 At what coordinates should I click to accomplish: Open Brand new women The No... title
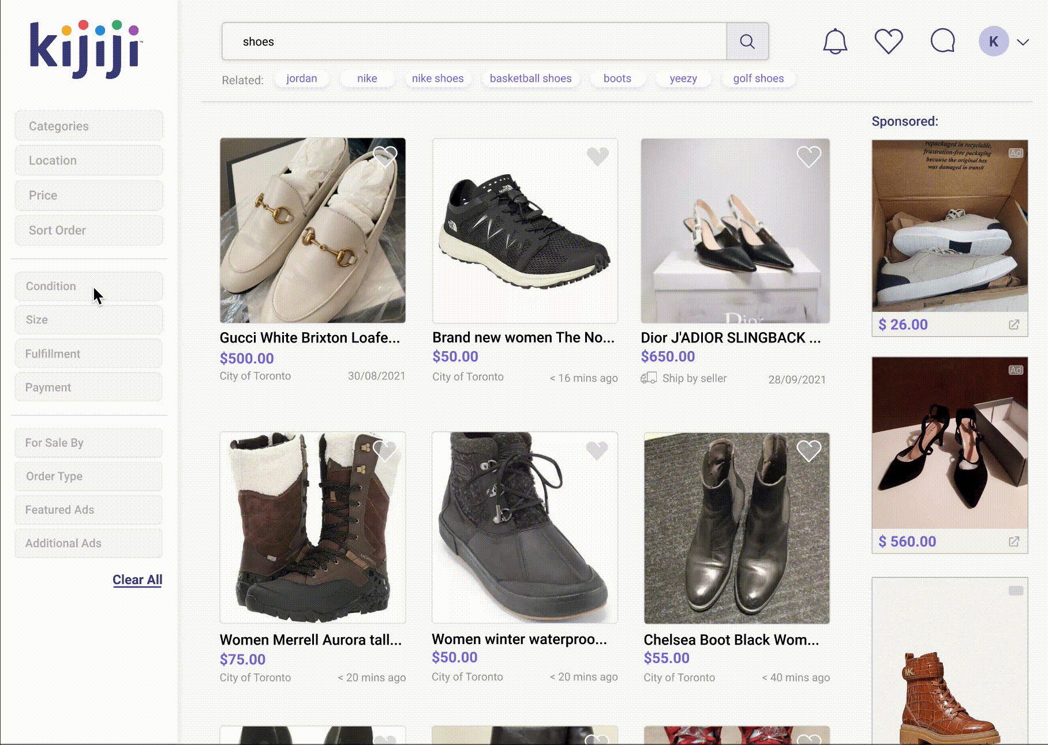(523, 337)
